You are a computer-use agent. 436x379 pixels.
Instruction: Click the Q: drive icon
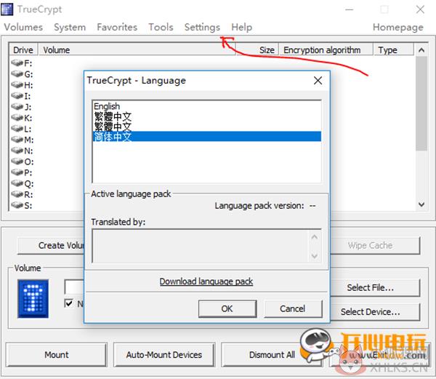tap(17, 183)
